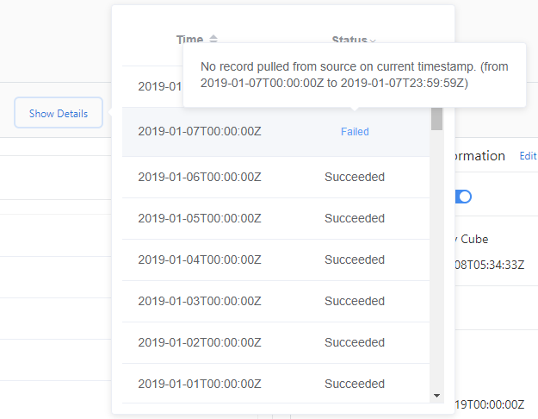Click the Edit link beside information heading
This screenshot has width=538, height=419.
(528, 156)
